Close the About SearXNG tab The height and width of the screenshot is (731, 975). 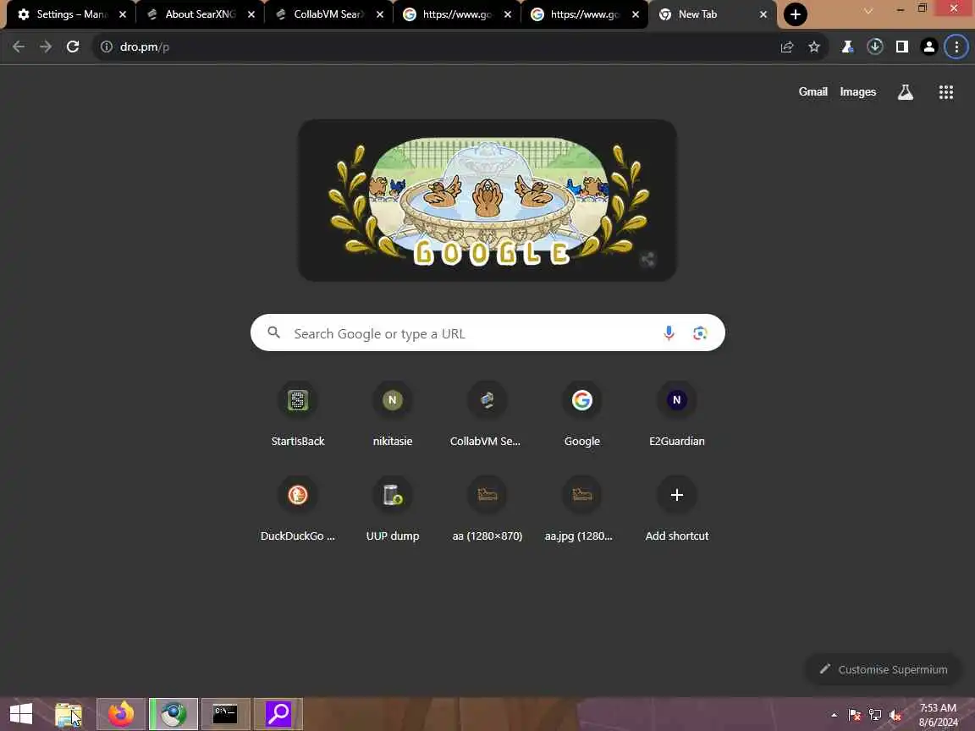251,14
